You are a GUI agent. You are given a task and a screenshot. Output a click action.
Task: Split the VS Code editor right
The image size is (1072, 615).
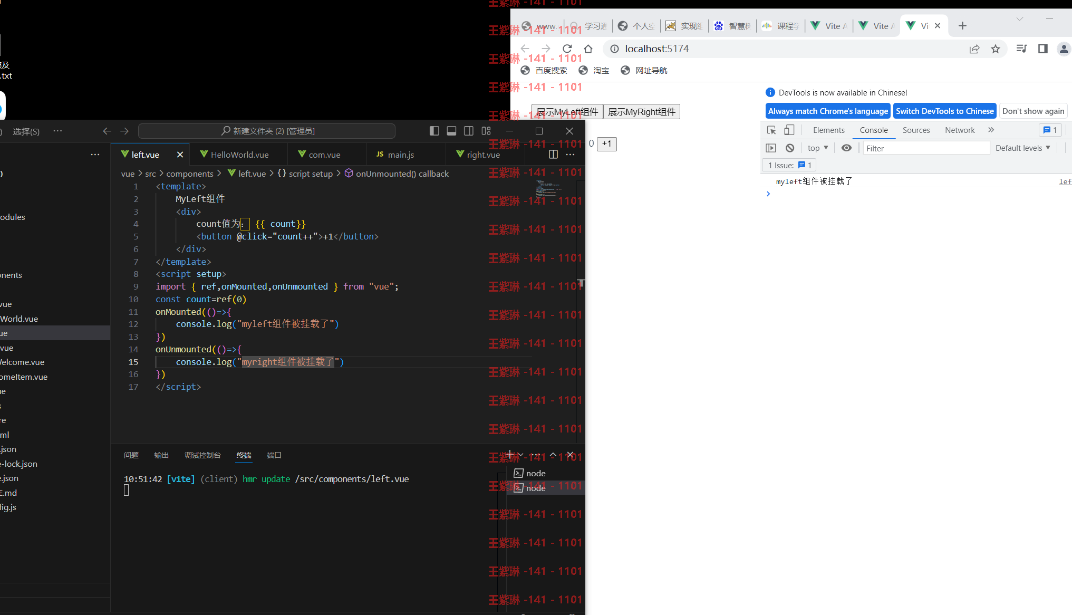553,155
